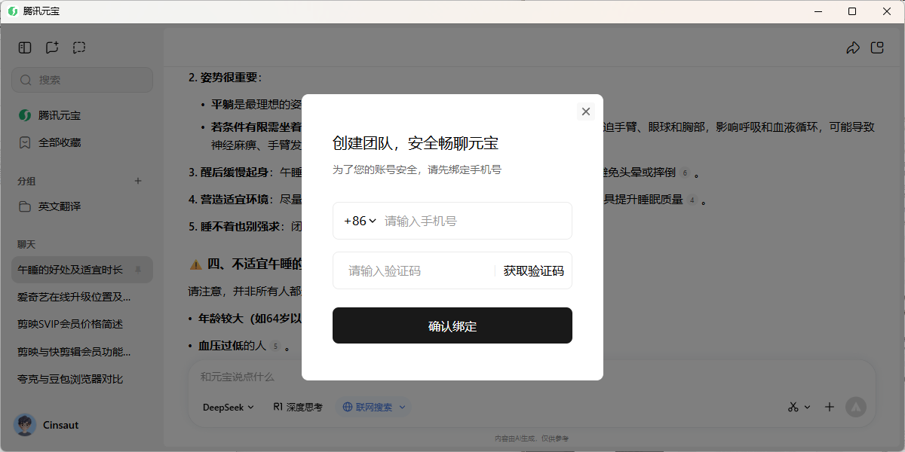The image size is (905, 452).
Task: Select chat 午睡的好处及适宜时长
Action: click(x=82, y=269)
